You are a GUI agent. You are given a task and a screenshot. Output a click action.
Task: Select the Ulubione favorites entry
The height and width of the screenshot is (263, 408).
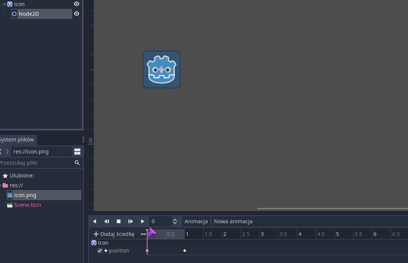tap(22, 176)
